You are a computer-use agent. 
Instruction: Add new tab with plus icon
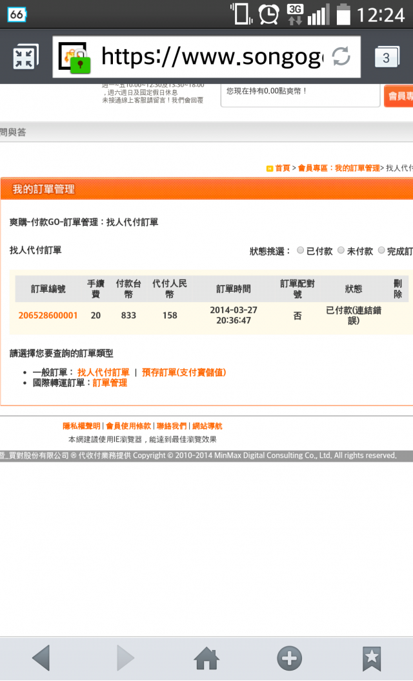pos(289,658)
